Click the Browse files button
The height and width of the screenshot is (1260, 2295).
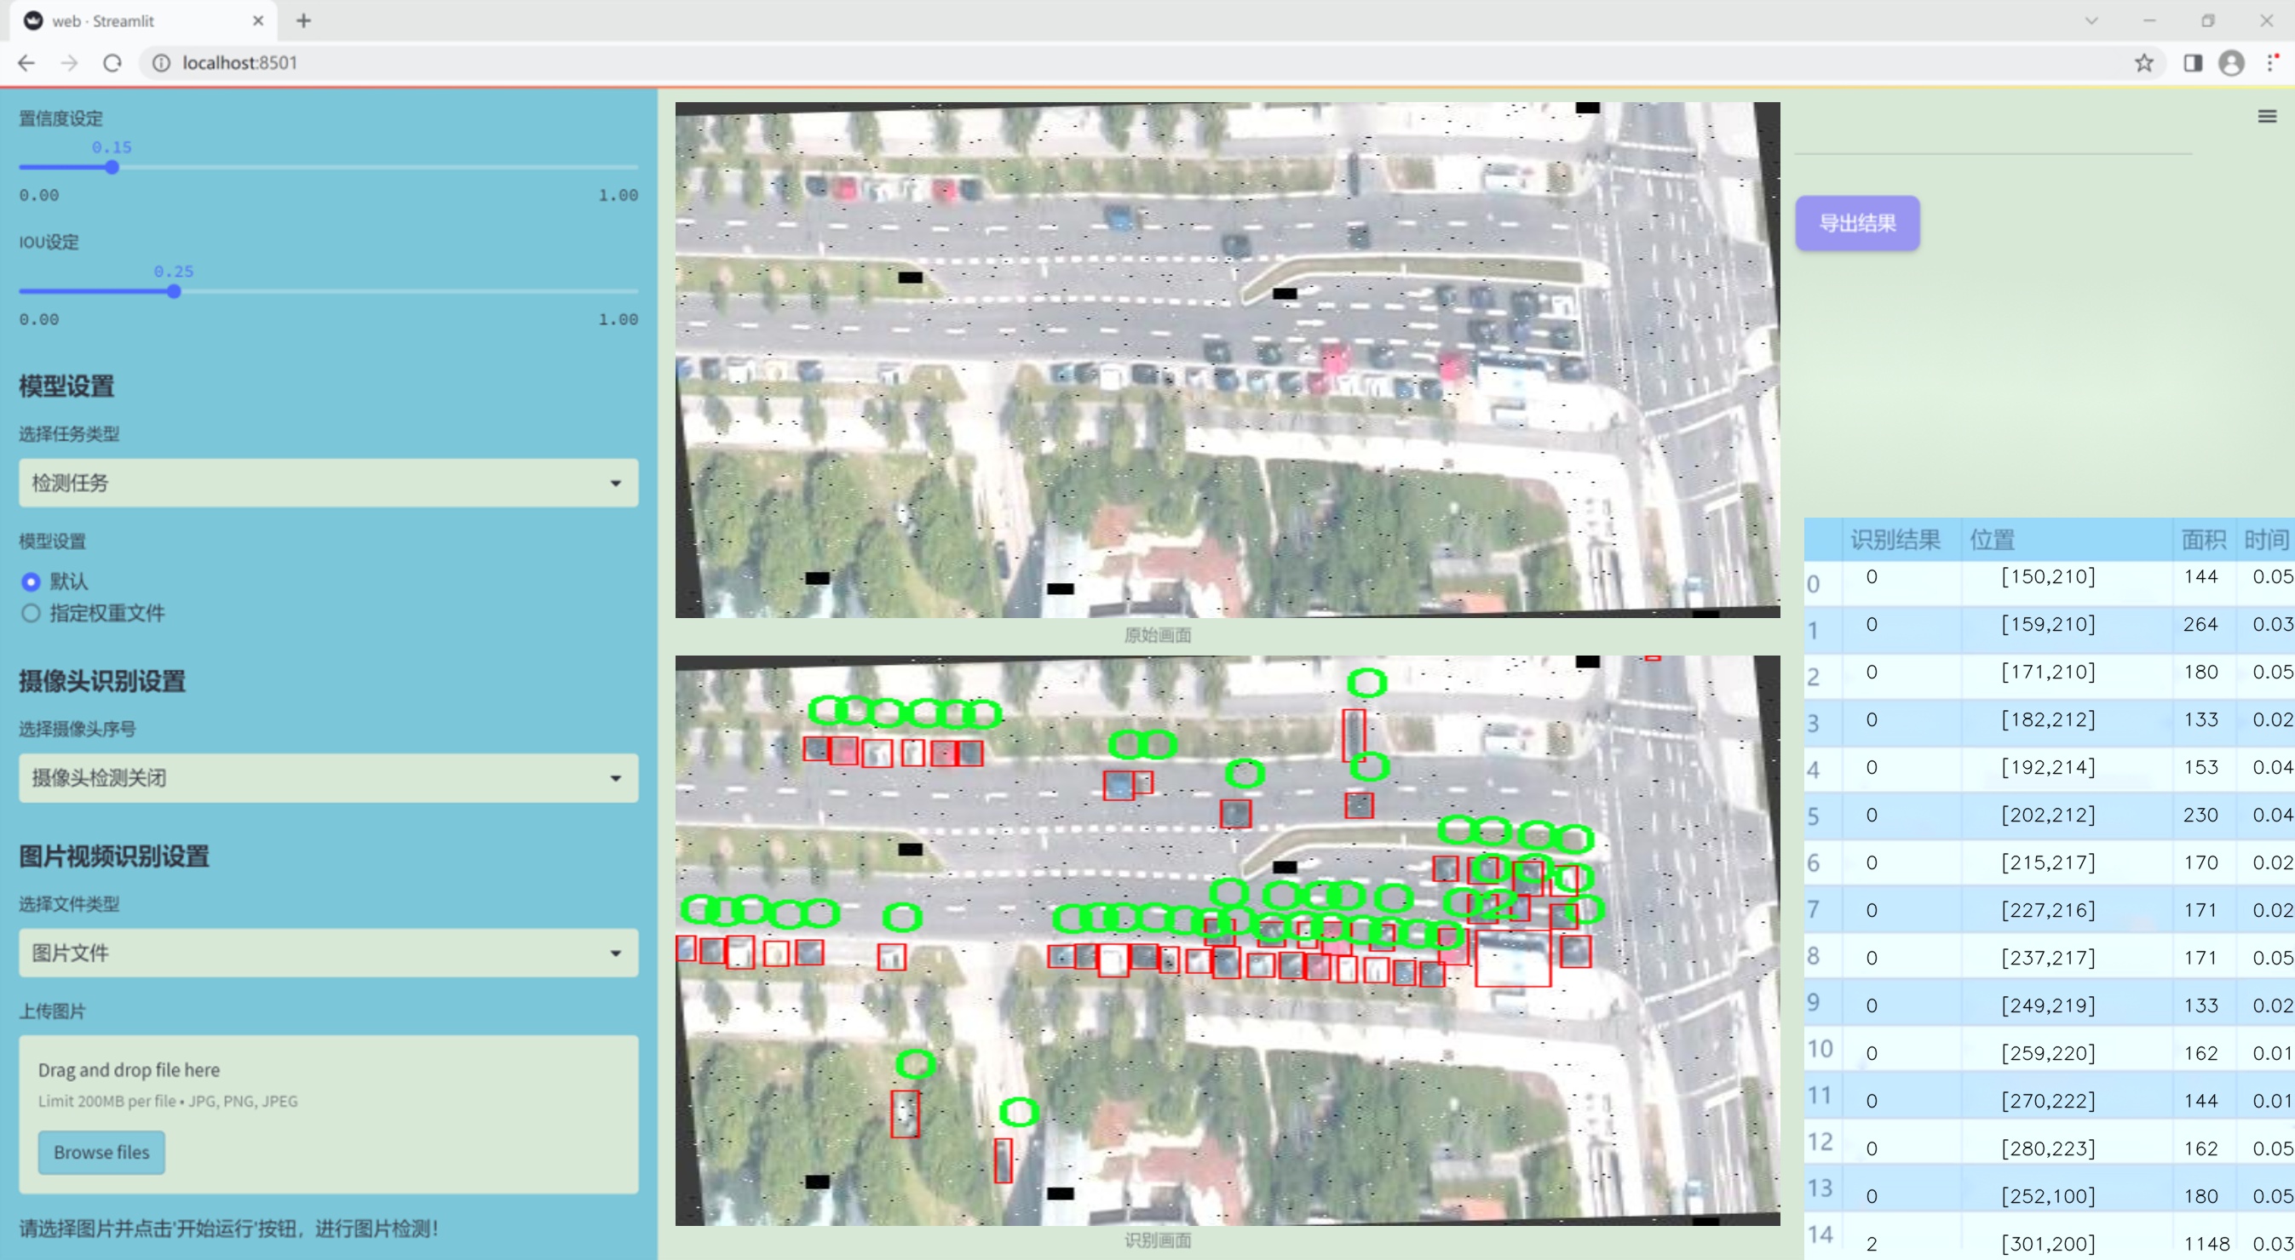pos(101,1152)
